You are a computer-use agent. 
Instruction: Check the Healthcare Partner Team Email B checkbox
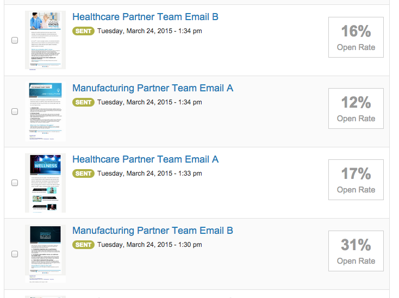coord(15,40)
